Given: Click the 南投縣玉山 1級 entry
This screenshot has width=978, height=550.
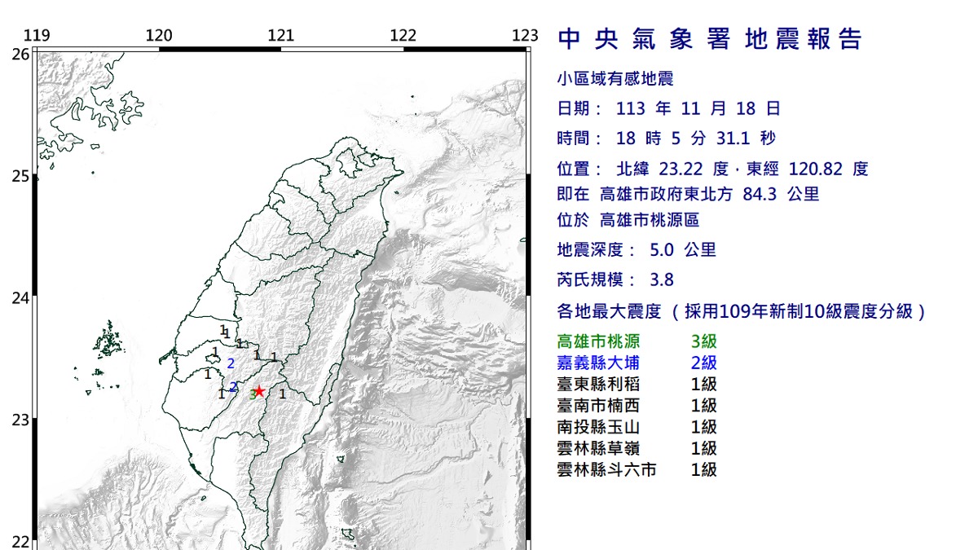Looking at the screenshot, I should pos(637,427).
